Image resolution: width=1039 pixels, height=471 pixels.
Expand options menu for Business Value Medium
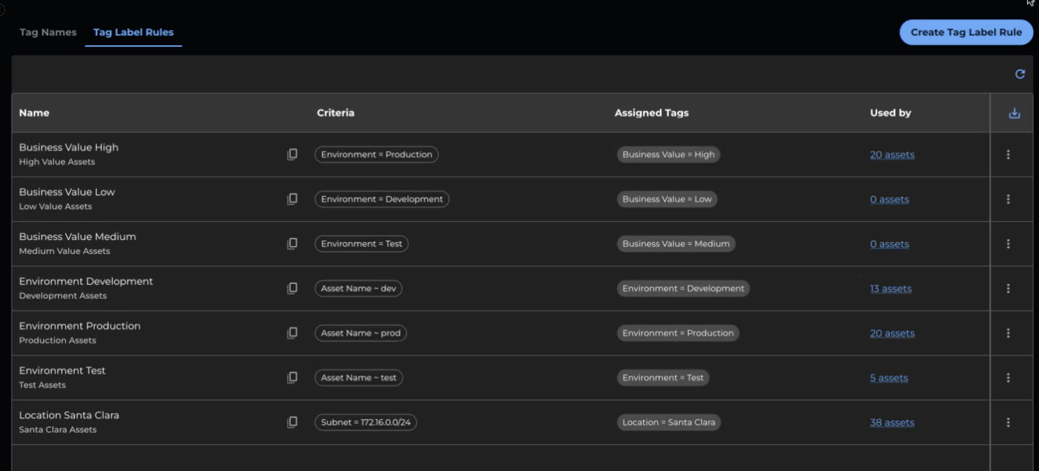tap(1008, 243)
